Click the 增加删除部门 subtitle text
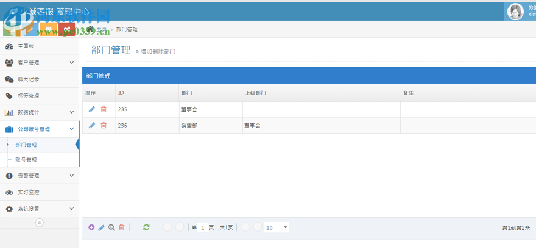Screen dimensions: 536x248 pos(158,52)
